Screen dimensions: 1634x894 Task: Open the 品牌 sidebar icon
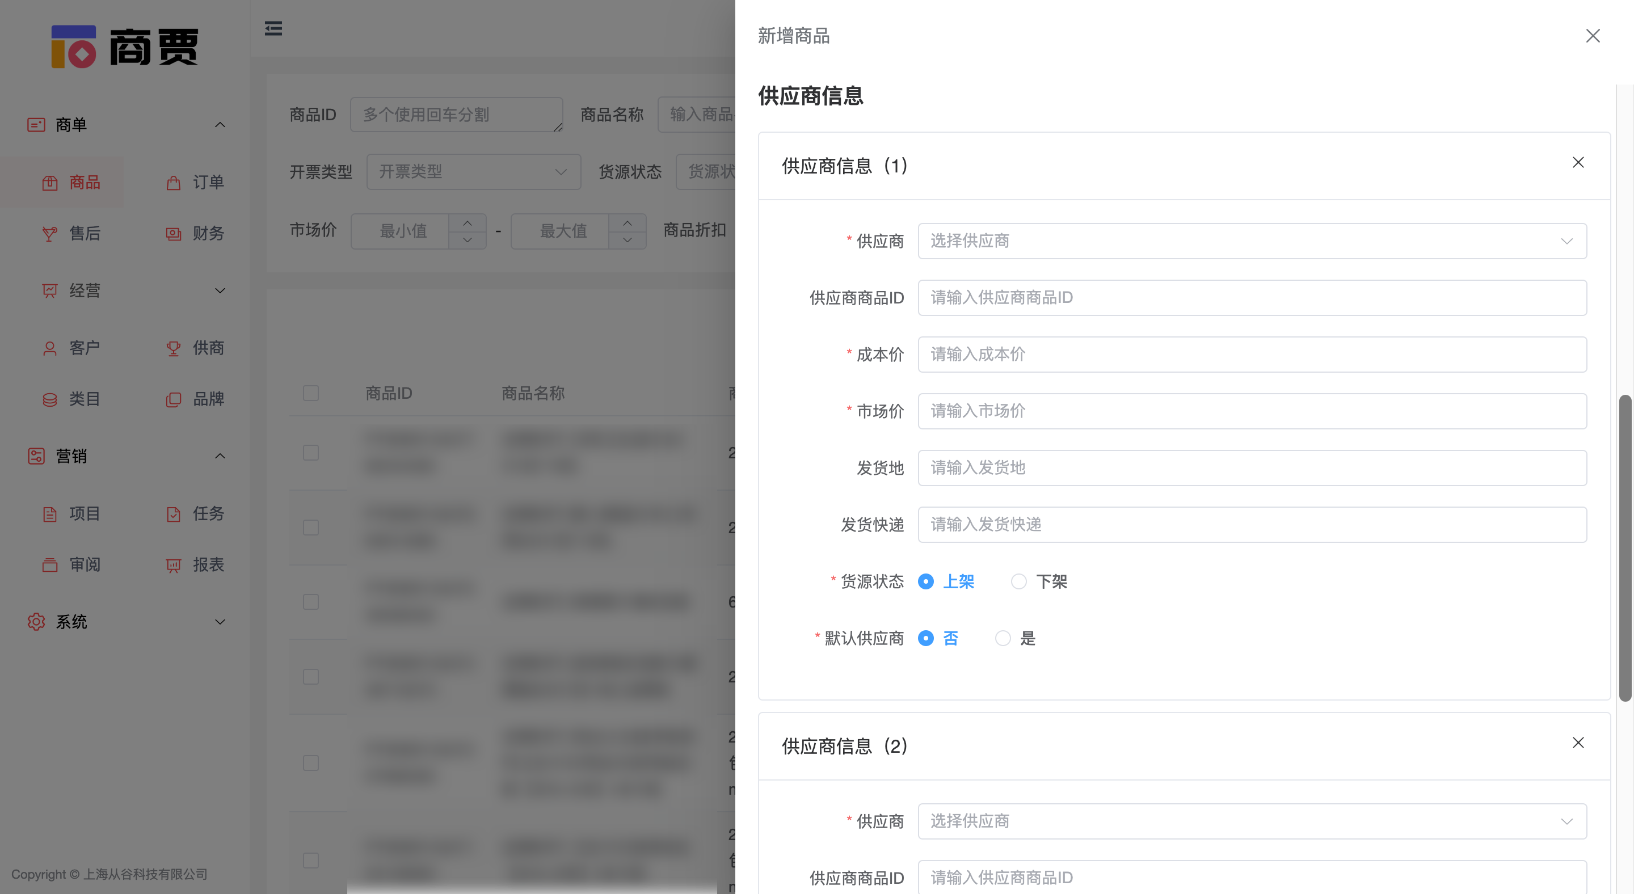pos(173,399)
